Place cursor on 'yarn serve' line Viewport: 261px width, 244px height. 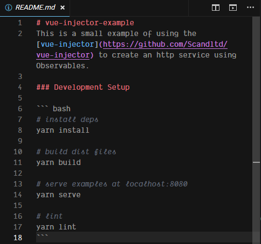click(x=58, y=195)
